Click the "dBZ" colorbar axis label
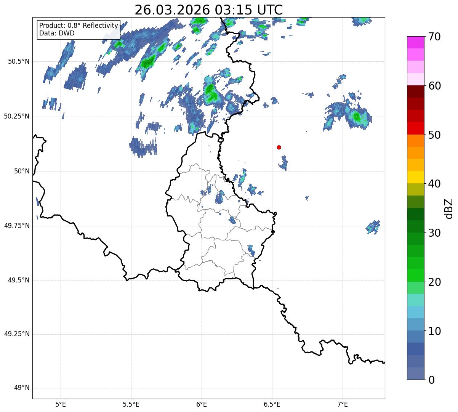458x412 pixels. click(449, 208)
